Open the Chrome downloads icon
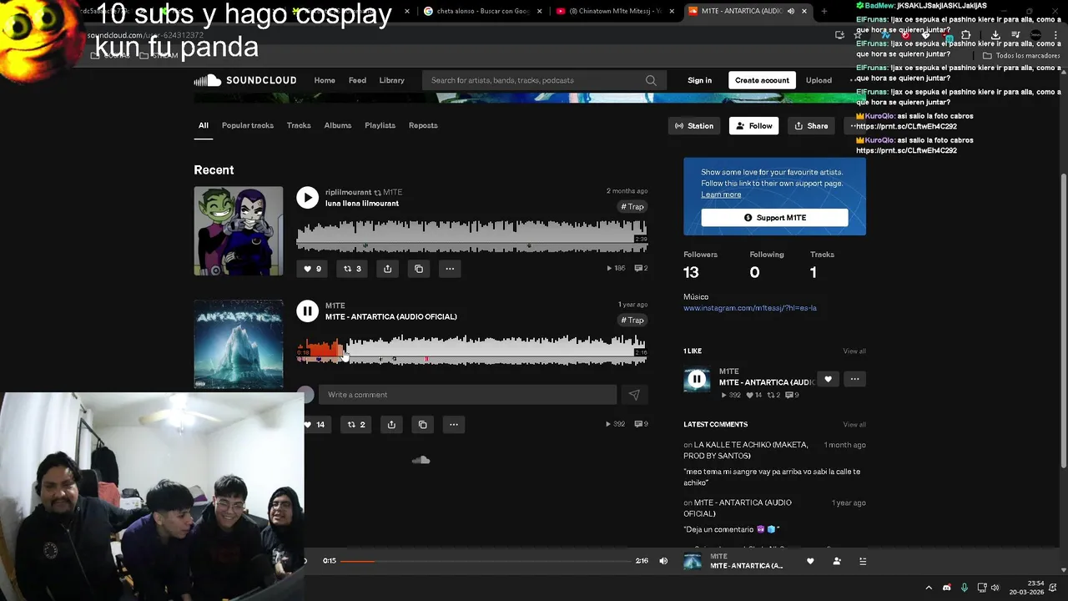 click(995, 35)
